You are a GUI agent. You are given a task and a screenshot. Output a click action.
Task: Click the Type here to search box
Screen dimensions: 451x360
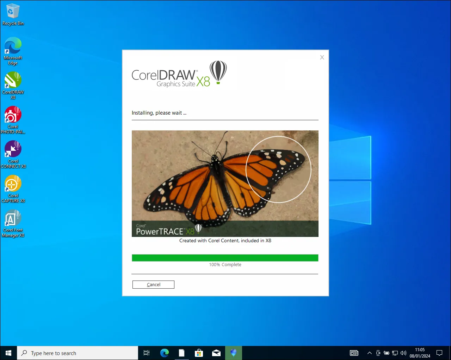pyautogui.click(x=78, y=353)
